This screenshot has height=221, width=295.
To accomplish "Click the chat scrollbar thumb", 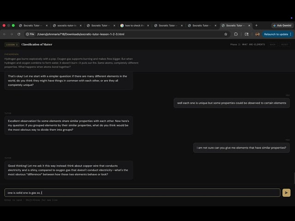I will (x=294, y=178).
